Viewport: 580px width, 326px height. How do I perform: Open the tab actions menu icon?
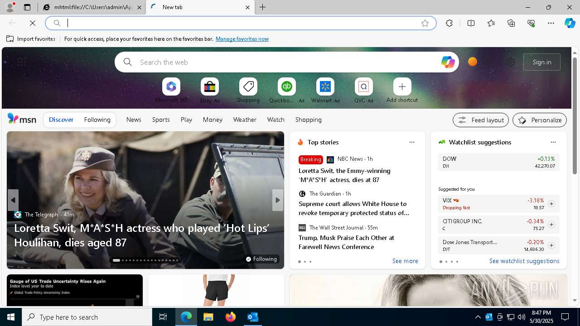(27, 7)
